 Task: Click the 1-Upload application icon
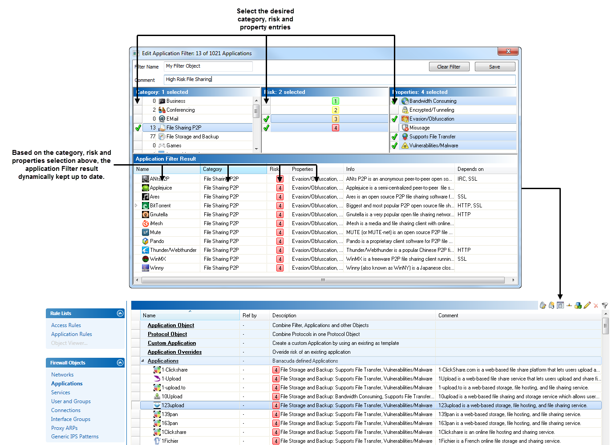[x=157, y=379]
